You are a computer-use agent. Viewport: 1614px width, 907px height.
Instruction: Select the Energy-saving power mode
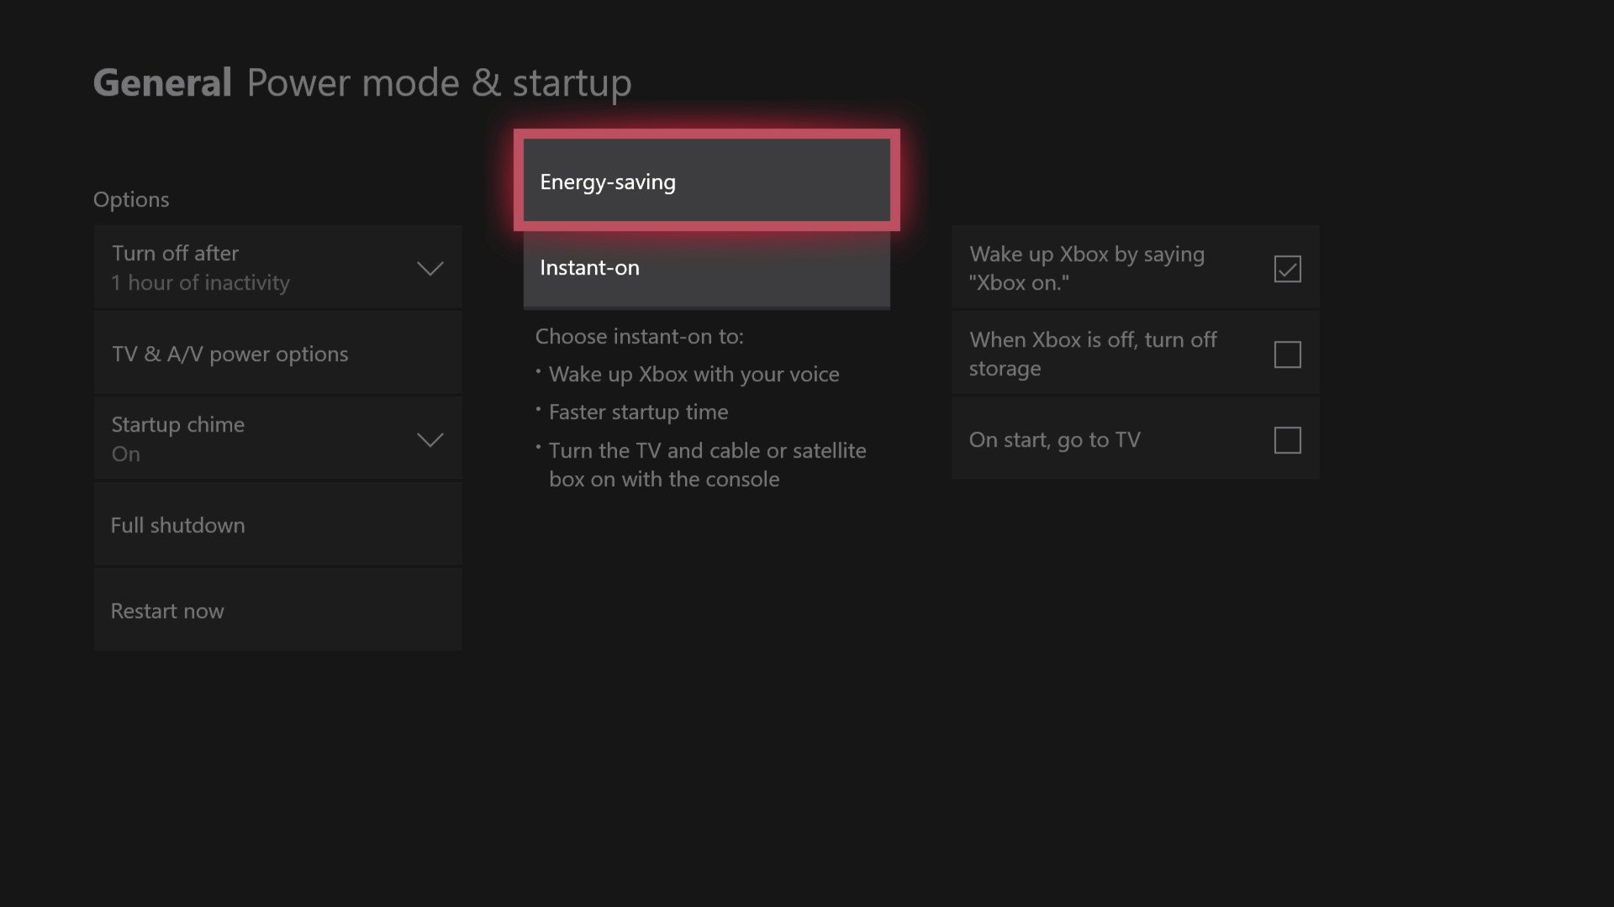click(706, 181)
